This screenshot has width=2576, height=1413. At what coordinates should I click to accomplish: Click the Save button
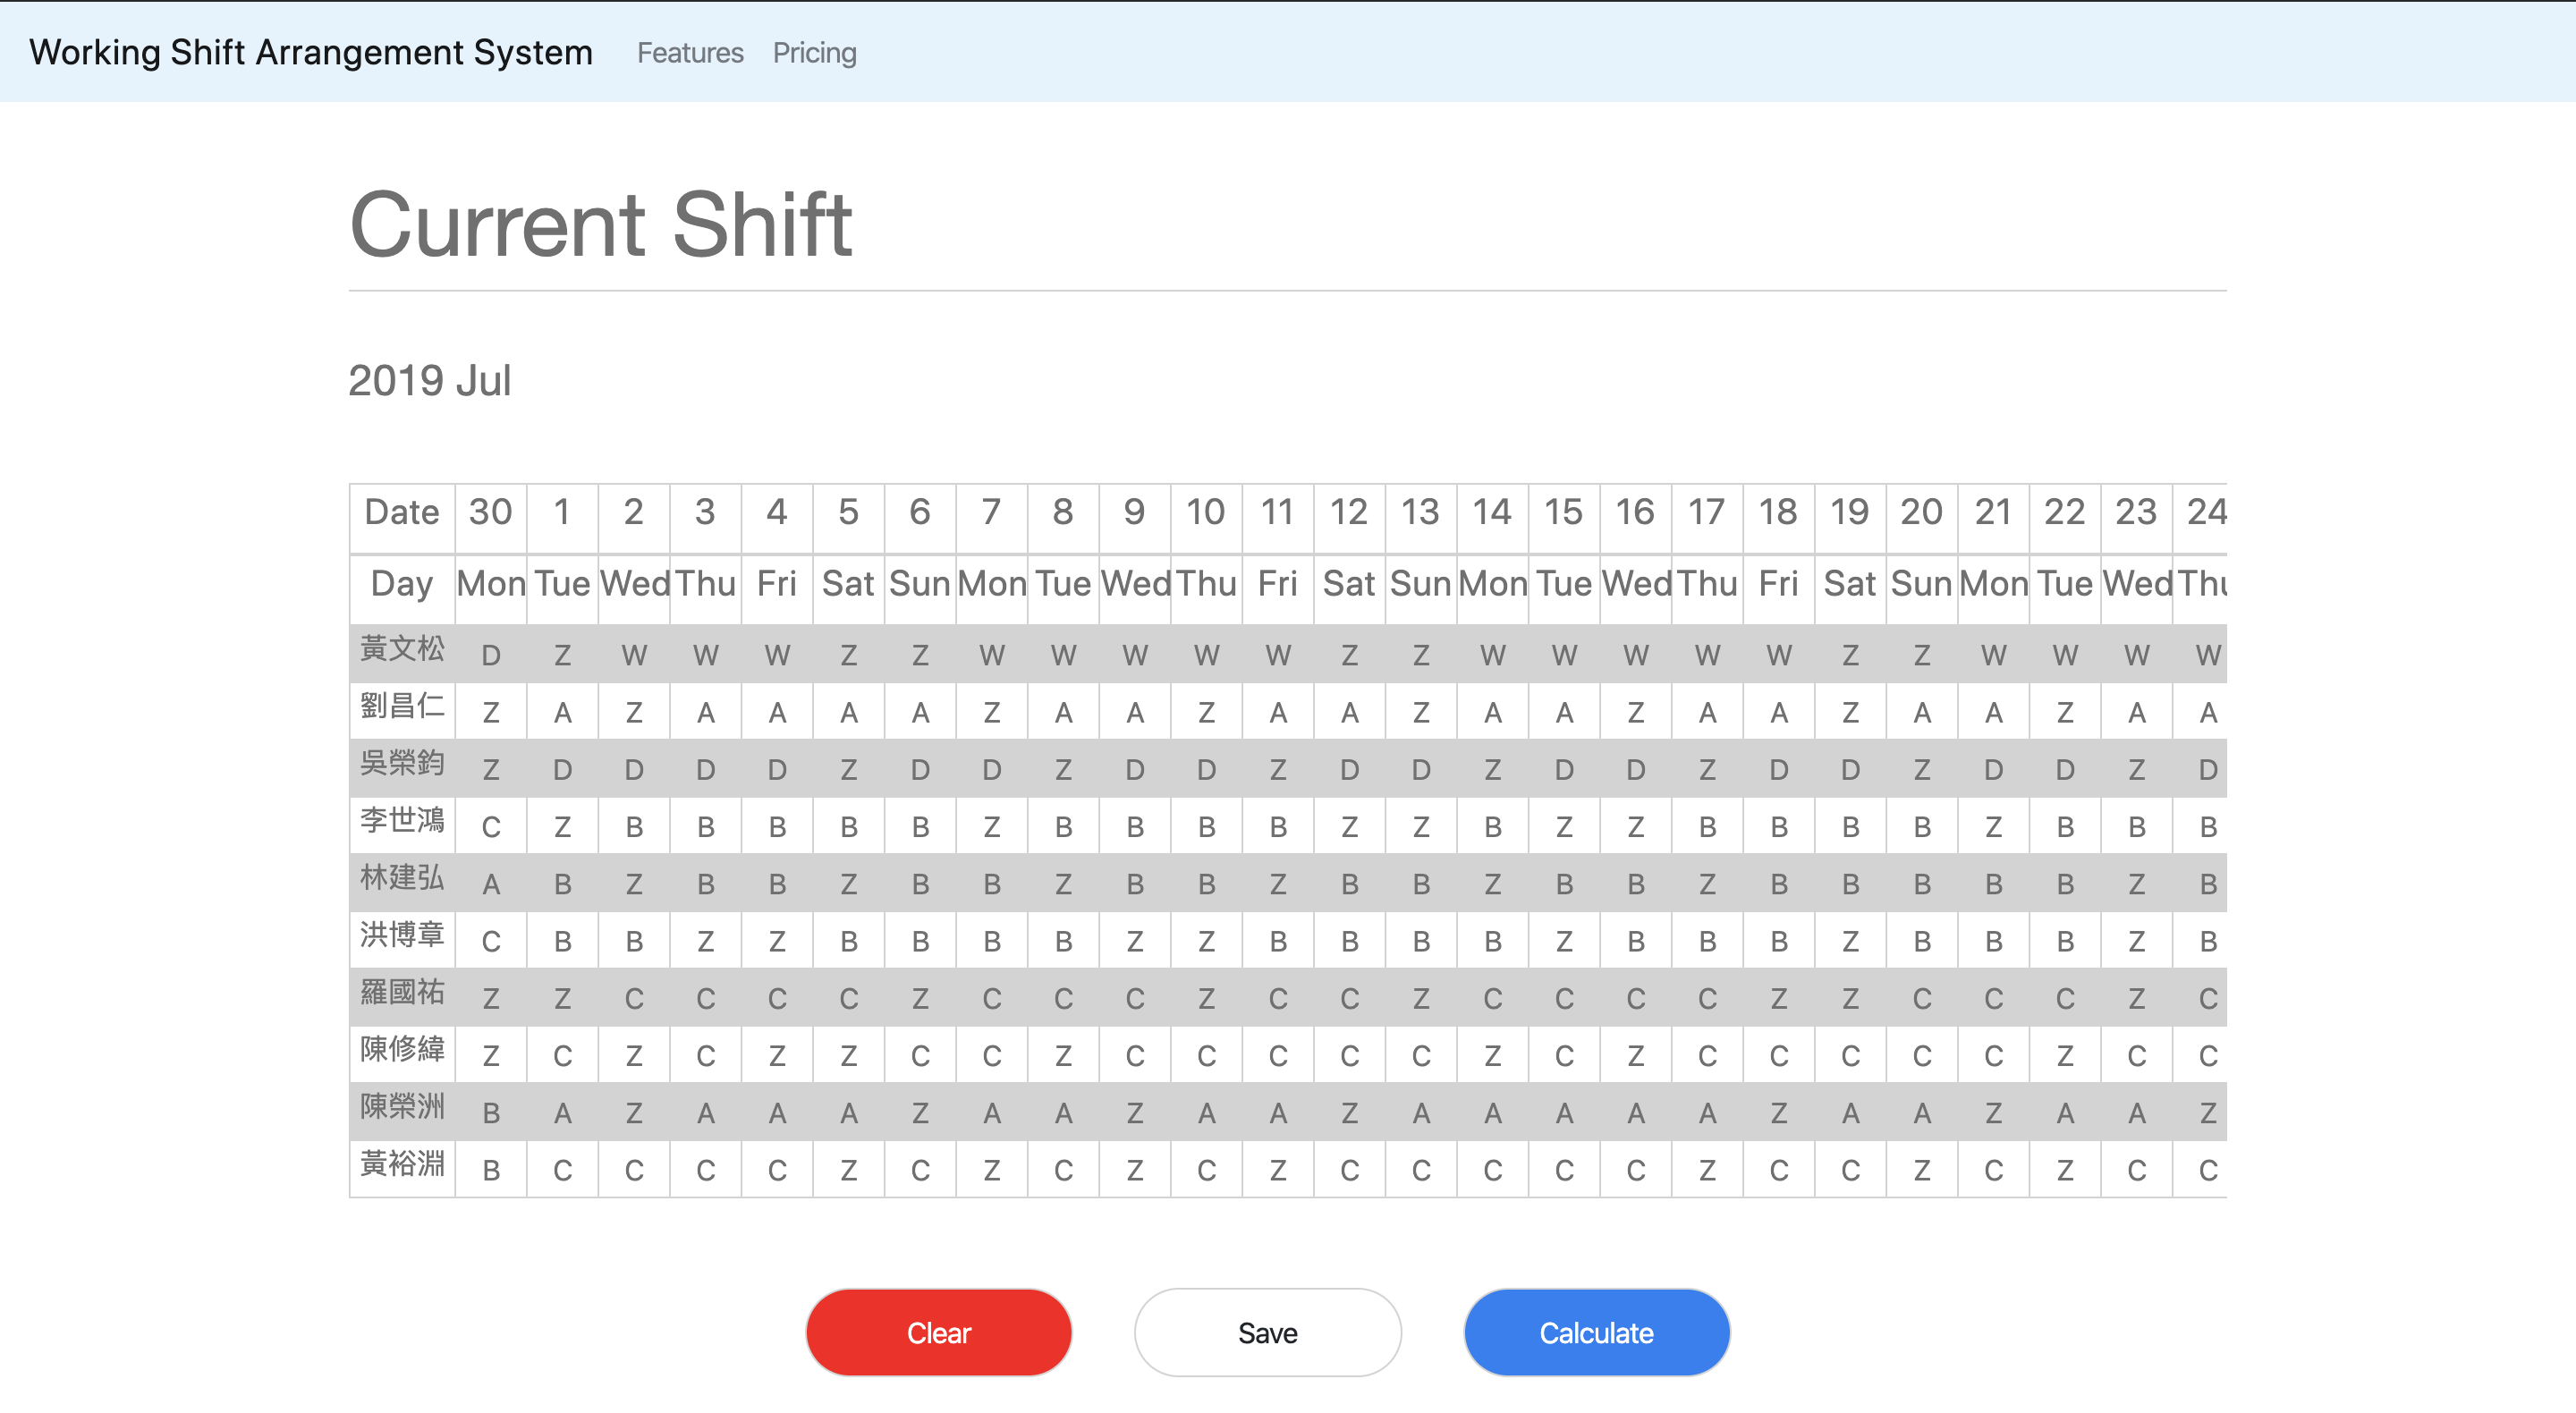(x=1267, y=1332)
